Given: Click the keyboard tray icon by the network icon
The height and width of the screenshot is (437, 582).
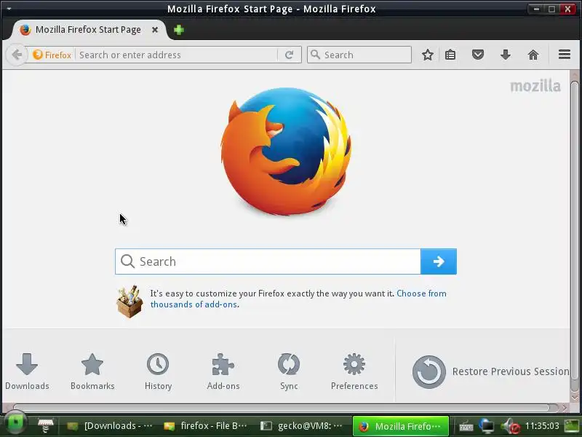Looking at the screenshot, I should [x=466, y=427].
